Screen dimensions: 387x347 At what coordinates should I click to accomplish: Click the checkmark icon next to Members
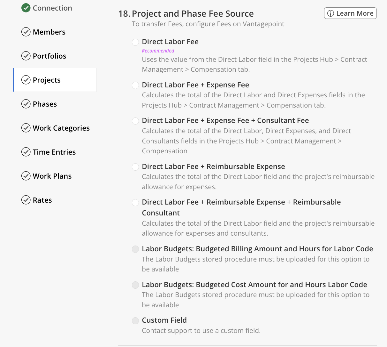(26, 32)
